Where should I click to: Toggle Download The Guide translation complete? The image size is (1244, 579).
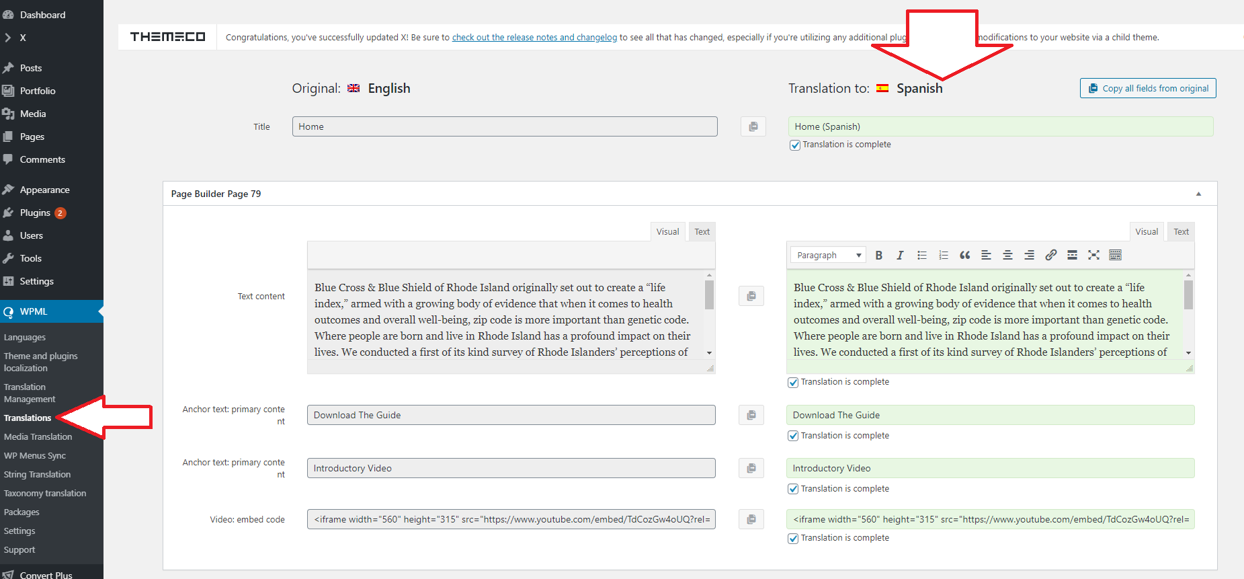coord(793,436)
